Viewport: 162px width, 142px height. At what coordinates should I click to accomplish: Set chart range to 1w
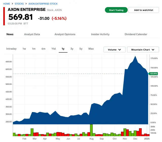(x=24, y=49)
